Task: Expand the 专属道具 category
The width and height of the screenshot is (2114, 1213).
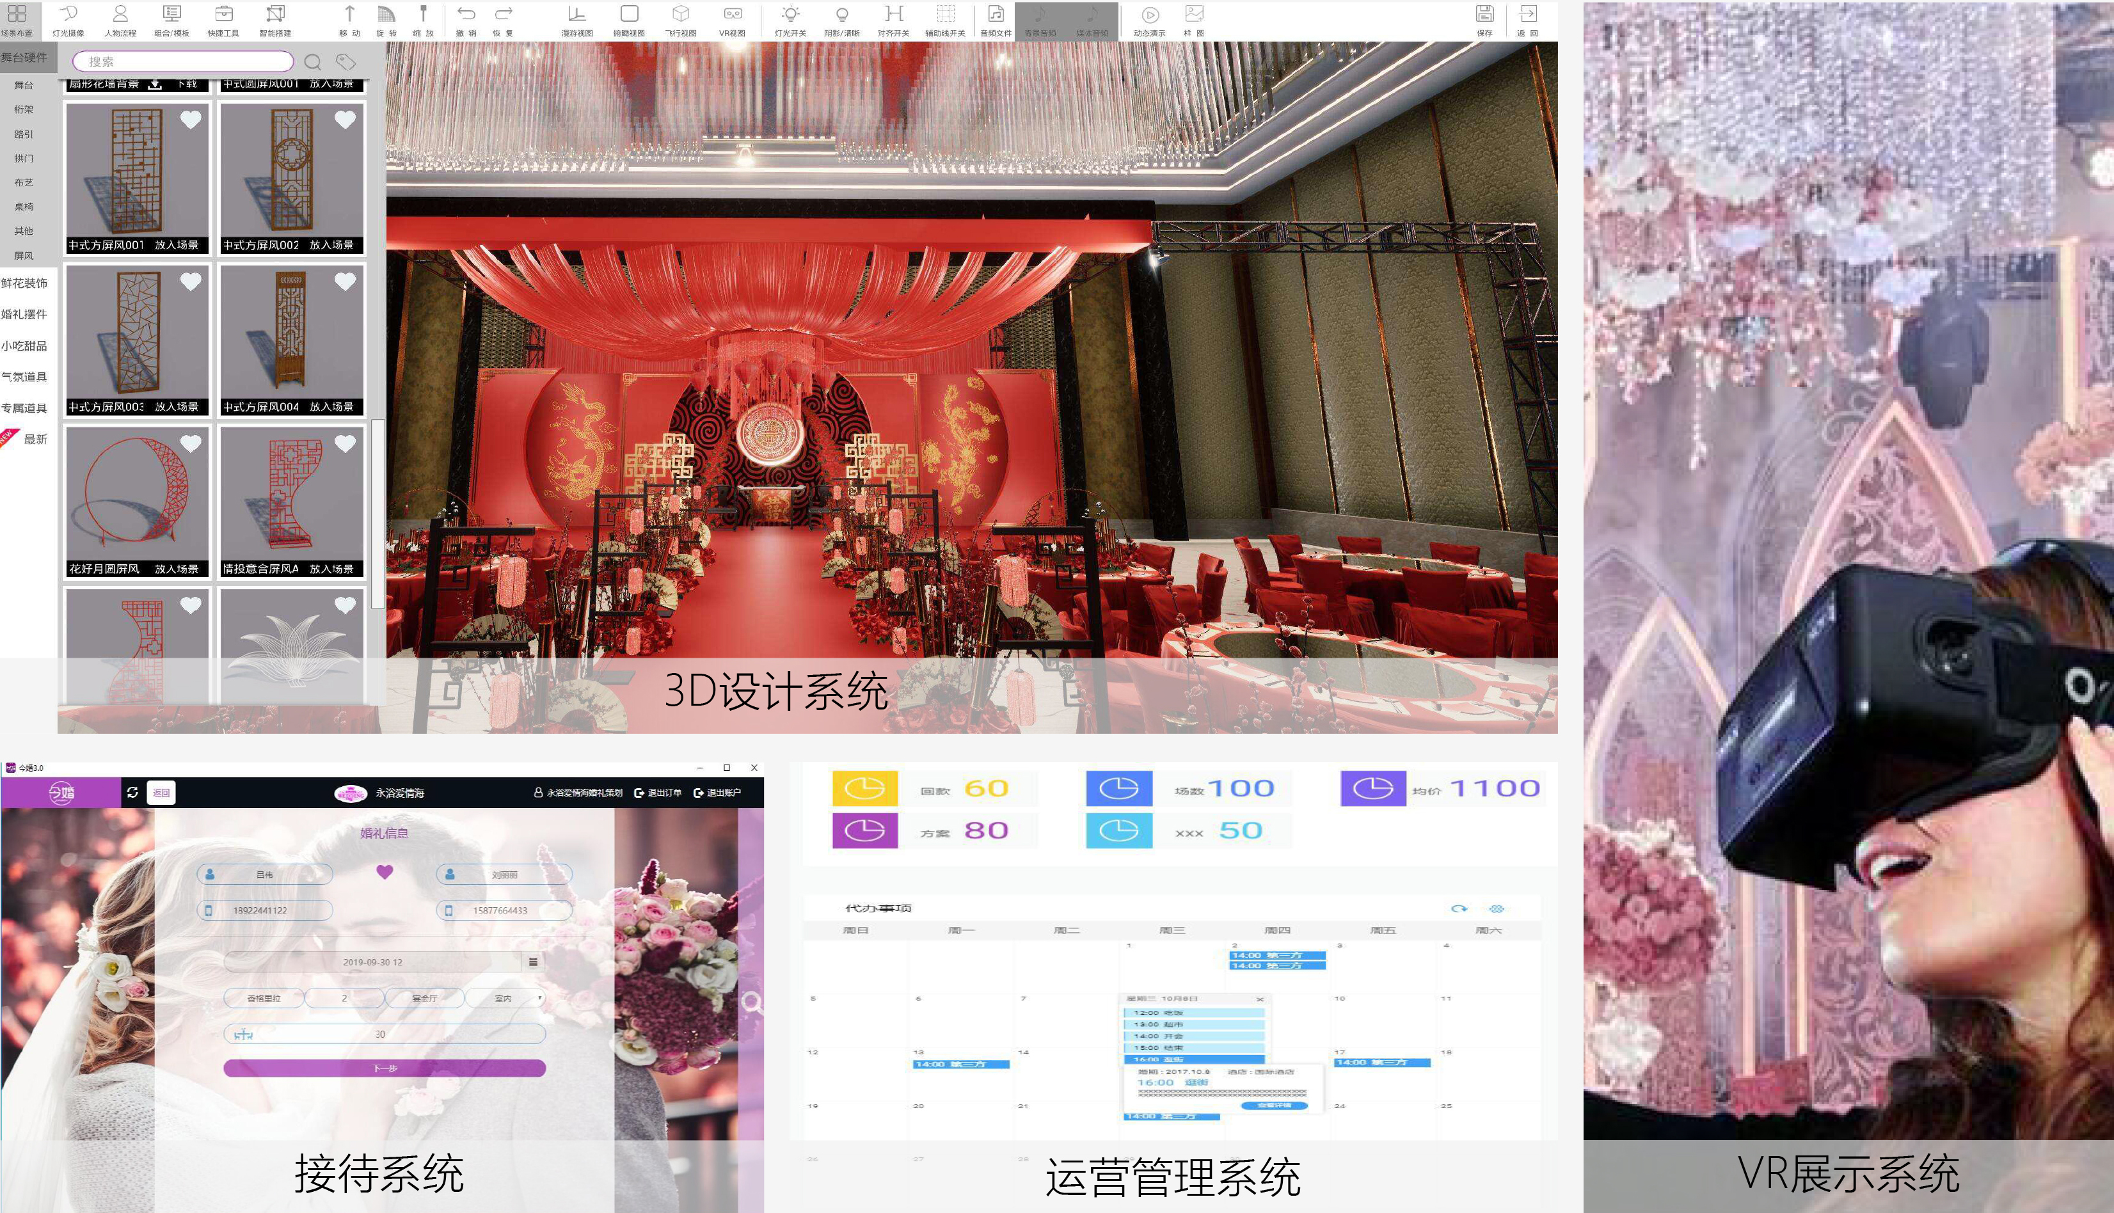Action: click(x=24, y=408)
